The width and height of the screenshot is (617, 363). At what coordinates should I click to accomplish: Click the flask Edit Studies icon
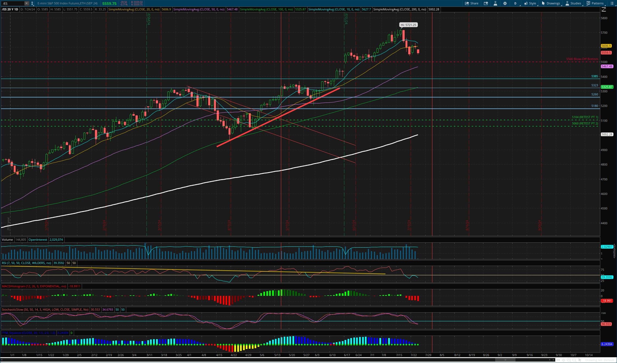click(495, 3)
